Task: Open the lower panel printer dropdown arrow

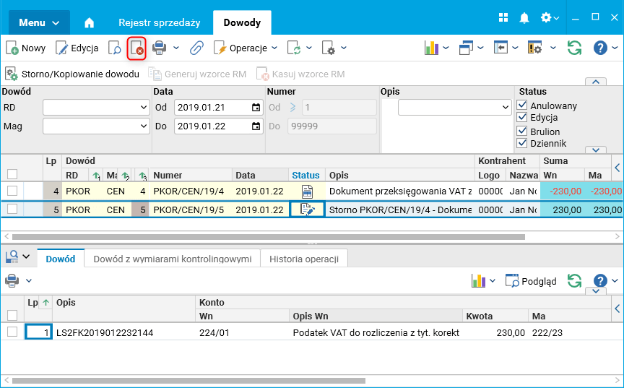Action: 29,281
